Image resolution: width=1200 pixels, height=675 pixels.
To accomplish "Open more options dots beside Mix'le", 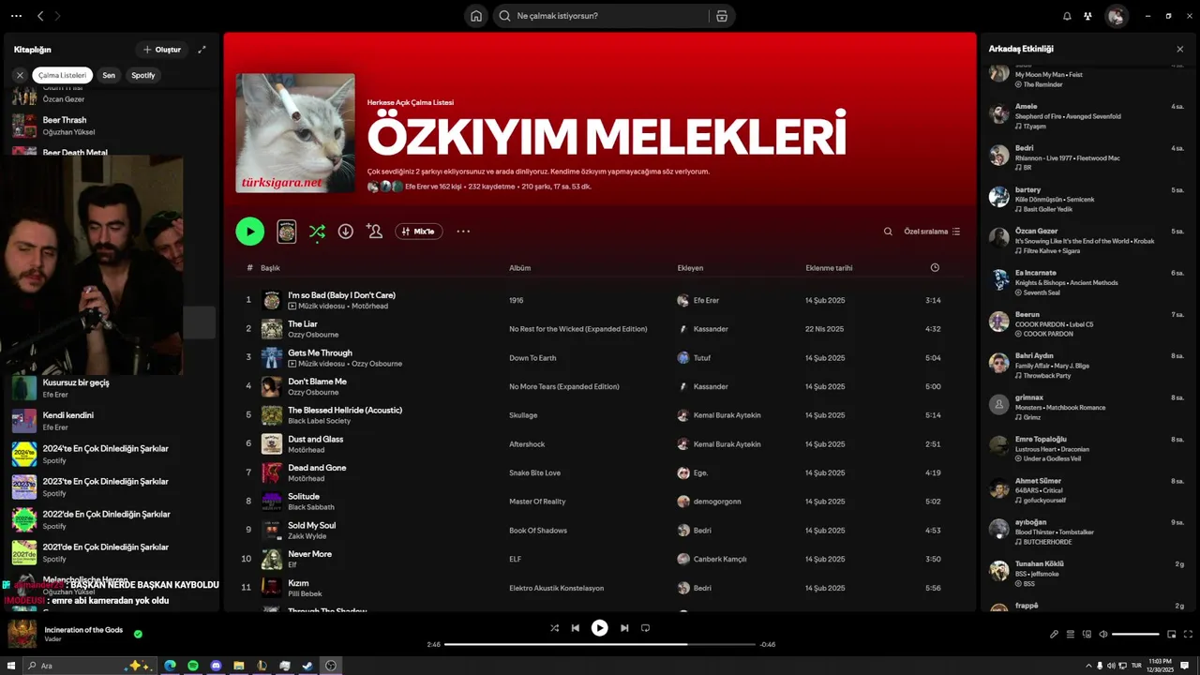I will pyautogui.click(x=463, y=232).
